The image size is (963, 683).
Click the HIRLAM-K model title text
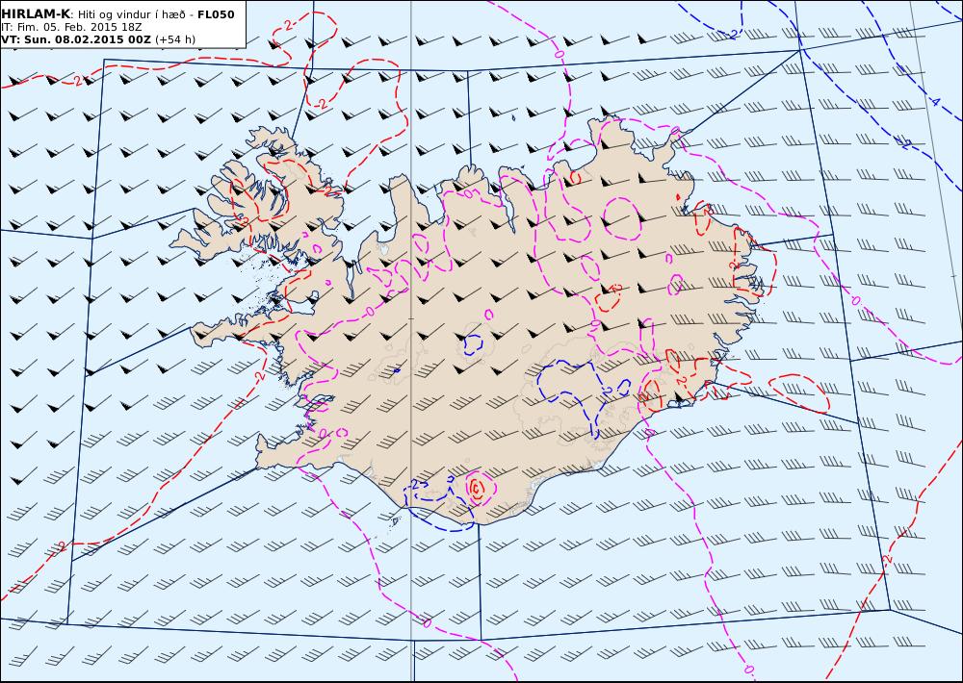pyautogui.click(x=36, y=14)
